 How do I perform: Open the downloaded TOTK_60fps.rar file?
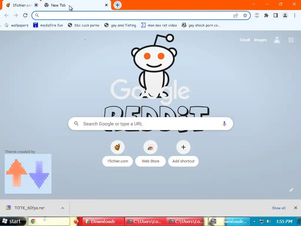29,208
